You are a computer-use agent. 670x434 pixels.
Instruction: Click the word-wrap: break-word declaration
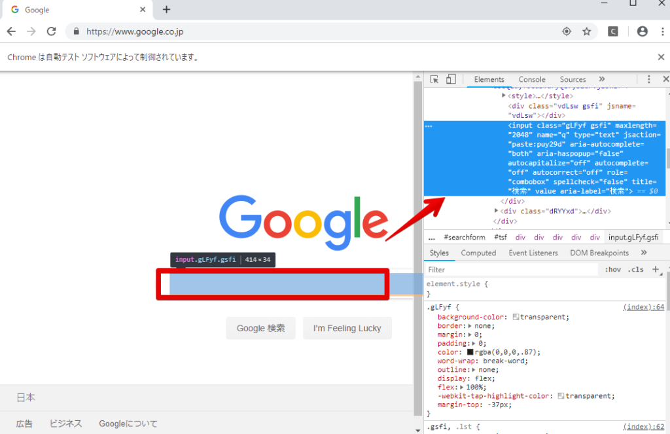pyautogui.click(x=483, y=361)
